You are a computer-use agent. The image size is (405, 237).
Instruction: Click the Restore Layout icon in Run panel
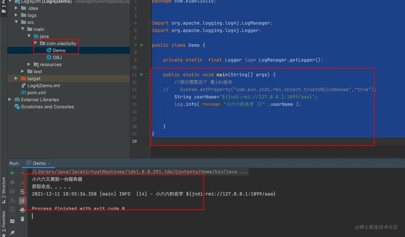pos(12,221)
